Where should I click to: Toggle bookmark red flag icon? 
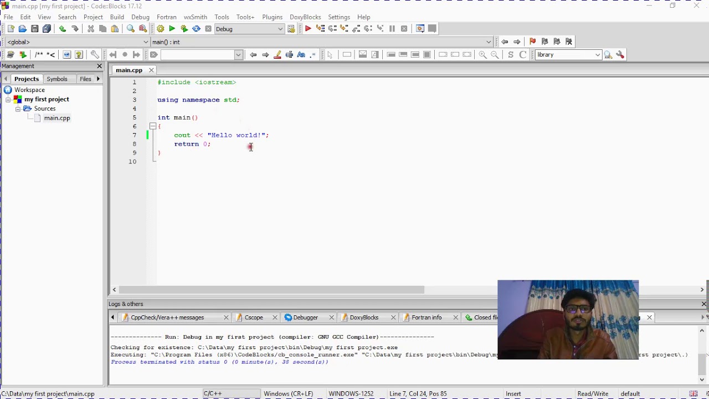tap(532, 42)
